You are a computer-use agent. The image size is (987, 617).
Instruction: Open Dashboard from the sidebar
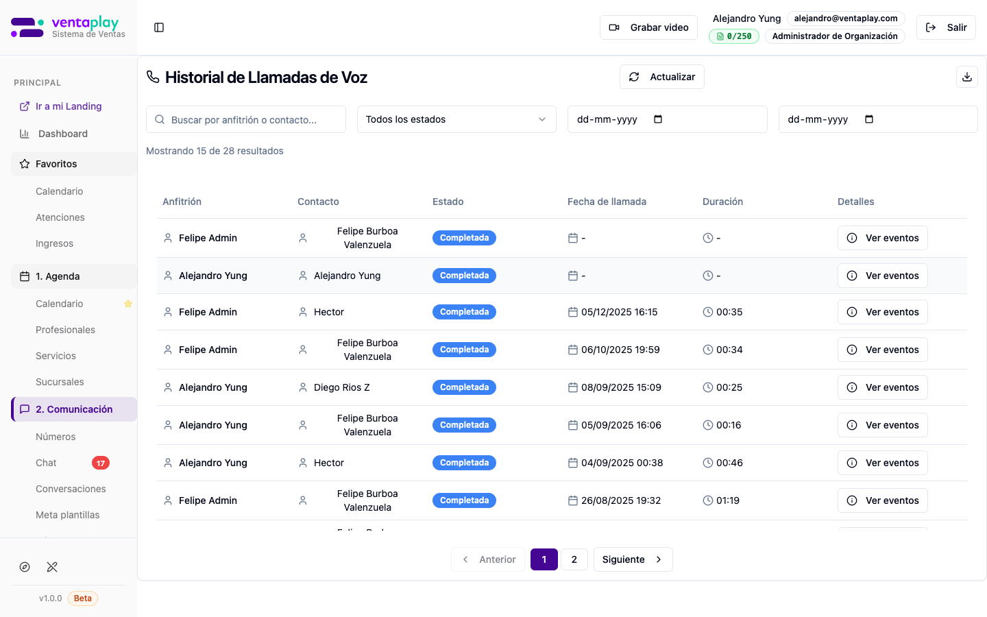tap(63, 134)
